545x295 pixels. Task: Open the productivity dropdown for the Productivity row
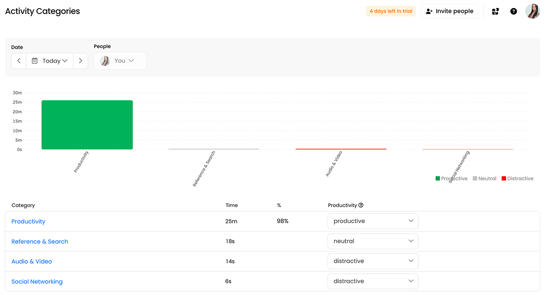coord(373,221)
